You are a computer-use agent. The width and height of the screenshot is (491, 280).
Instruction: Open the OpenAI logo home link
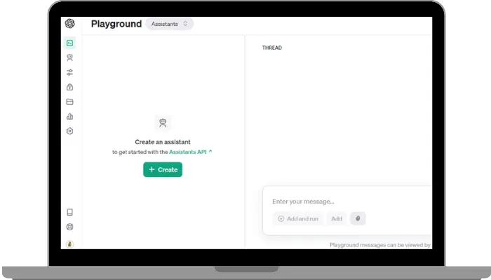69,23
